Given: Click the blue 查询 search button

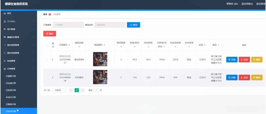Looking at the screenshot, I should 134,25.
